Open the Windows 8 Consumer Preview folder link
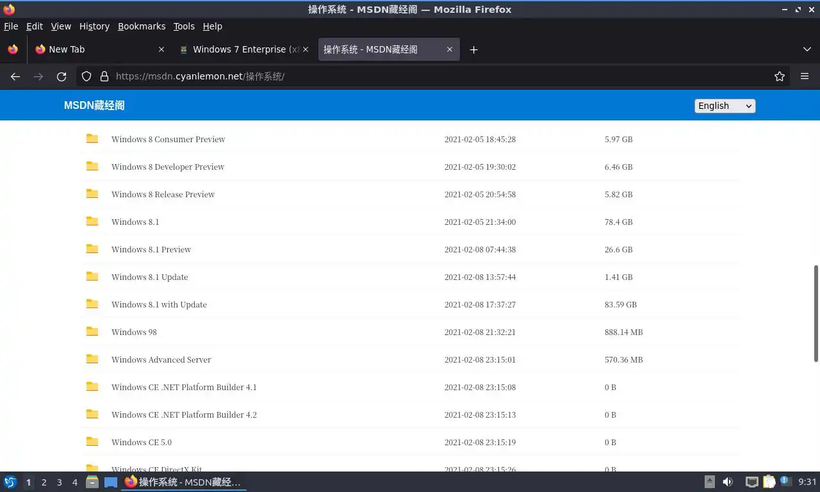Screen dimensions: 820x492 coord(168,139)
